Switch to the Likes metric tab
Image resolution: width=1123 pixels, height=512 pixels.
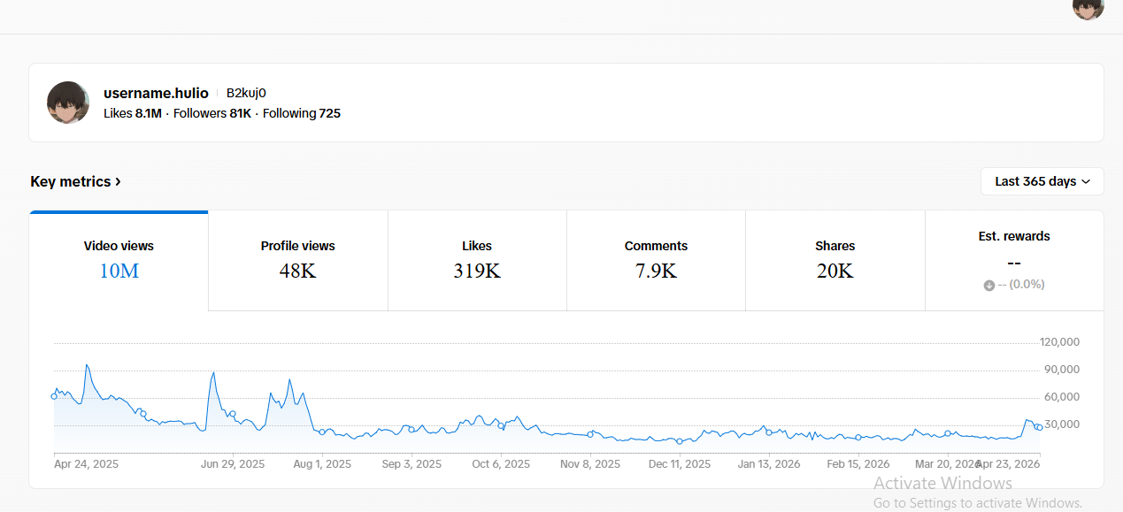(477, 260)
